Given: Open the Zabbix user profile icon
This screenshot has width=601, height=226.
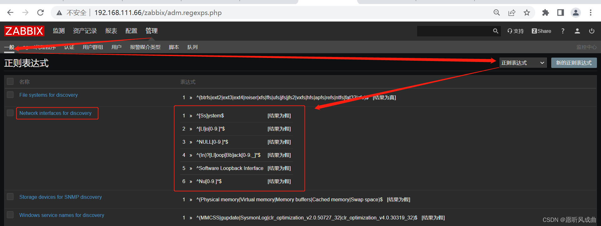Looking at the screenshot, I should coord(577,31).
